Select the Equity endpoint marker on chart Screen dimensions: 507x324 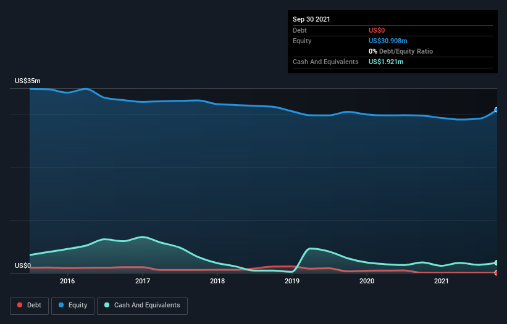(x=497, y=110)
